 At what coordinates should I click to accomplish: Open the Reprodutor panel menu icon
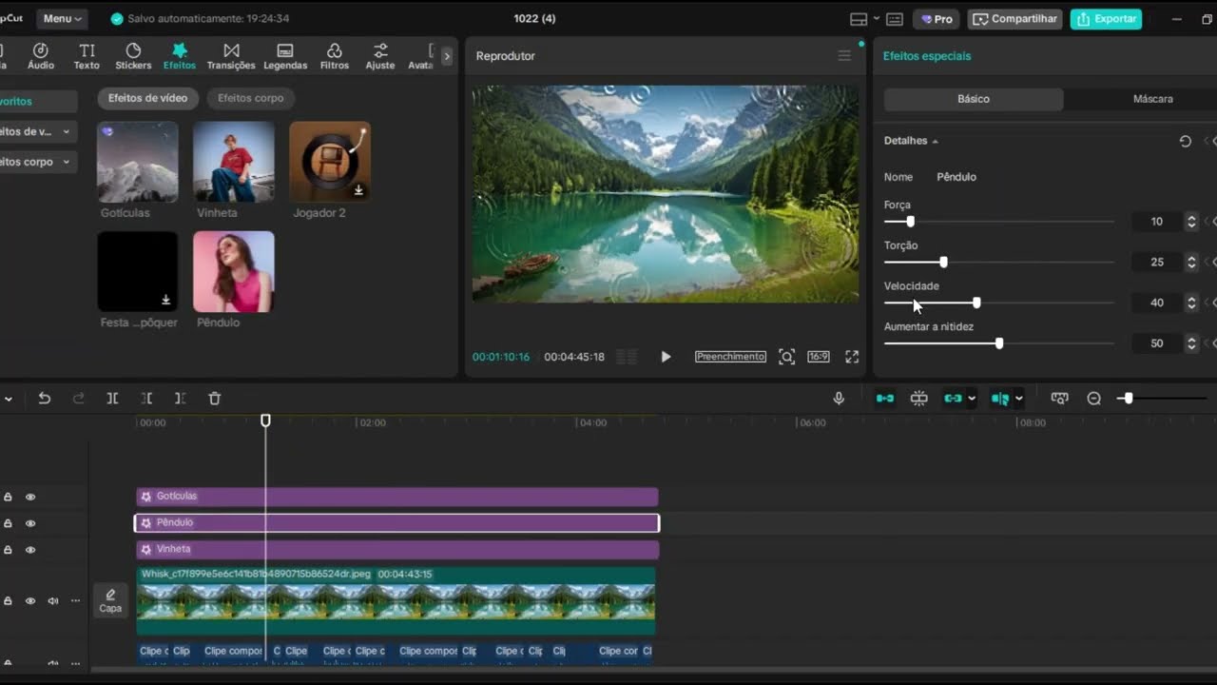pos(844,56)
